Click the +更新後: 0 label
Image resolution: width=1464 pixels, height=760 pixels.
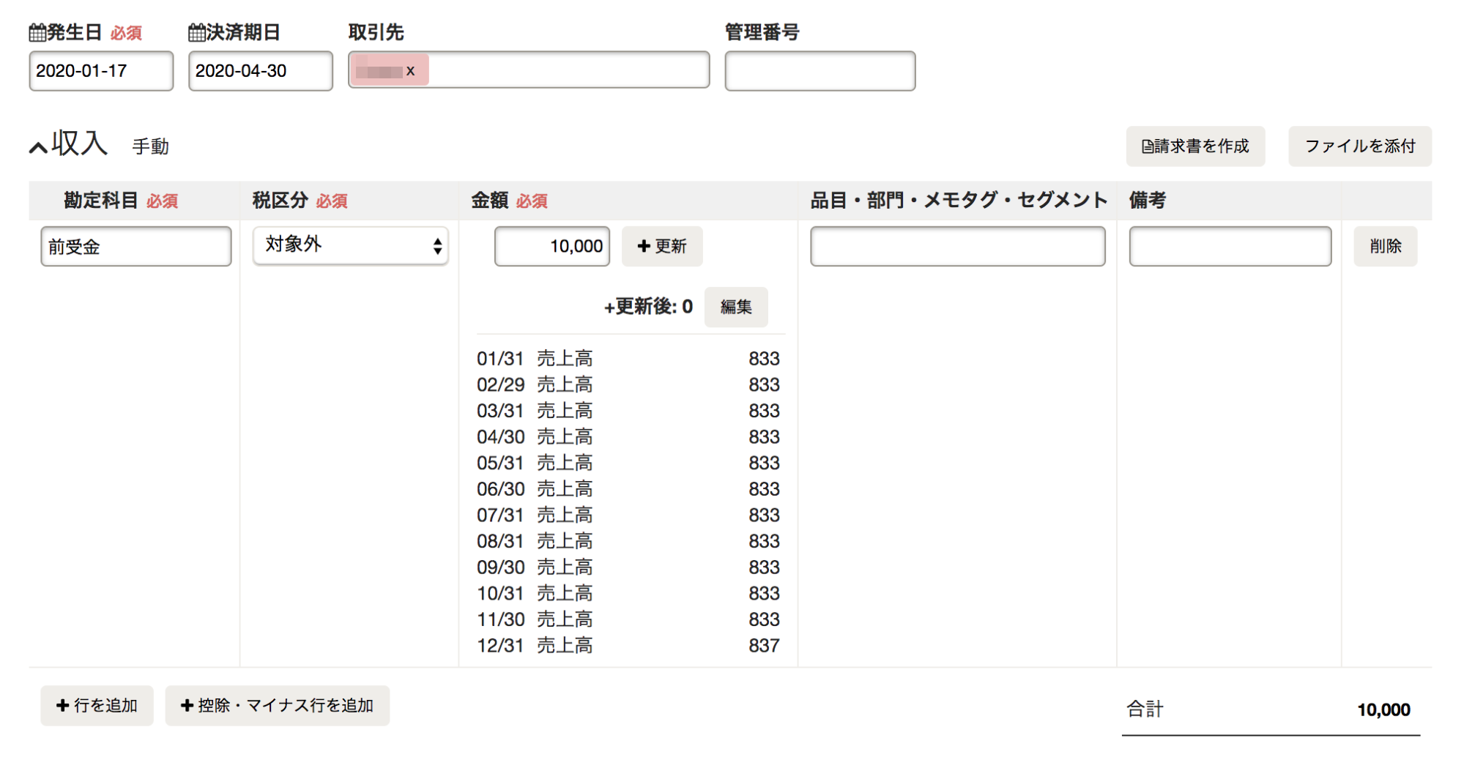[x=648, y=307]
